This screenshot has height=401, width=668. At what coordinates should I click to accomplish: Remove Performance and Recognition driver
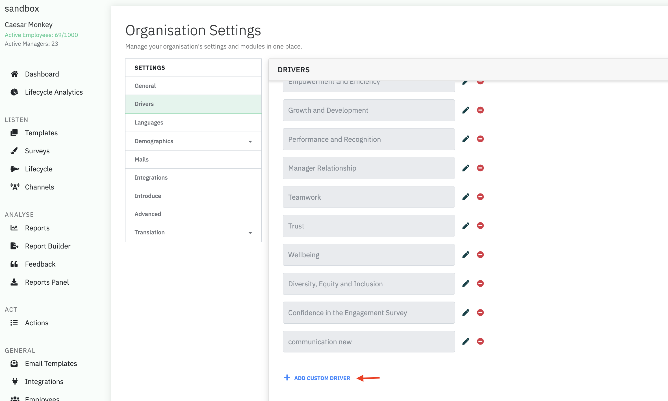480,139
